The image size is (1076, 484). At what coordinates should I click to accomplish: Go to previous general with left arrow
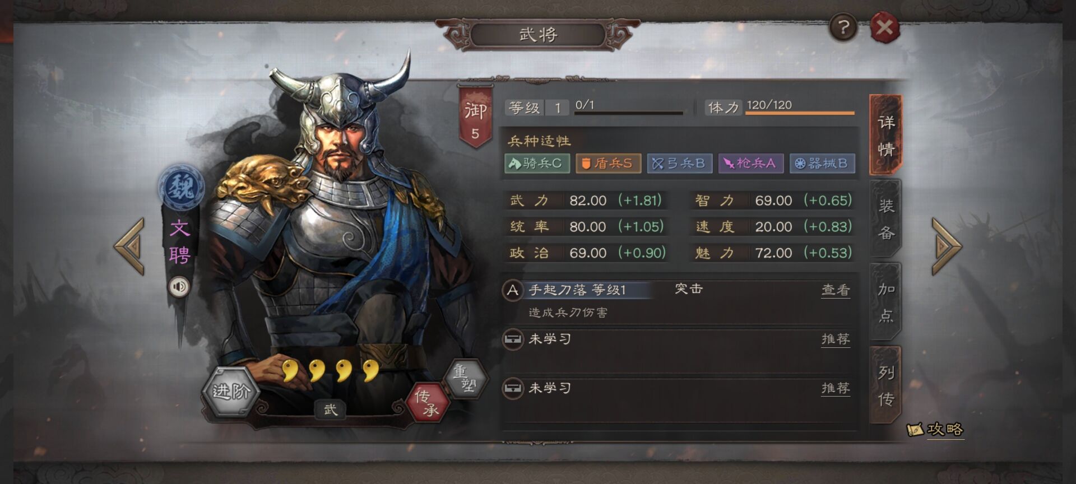coord(130,246)
